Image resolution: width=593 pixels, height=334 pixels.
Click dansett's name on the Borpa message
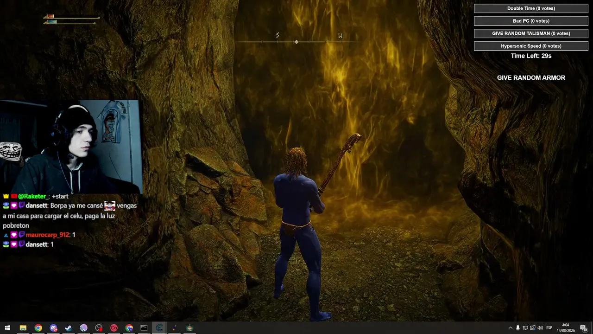click(x=37, y=206)
